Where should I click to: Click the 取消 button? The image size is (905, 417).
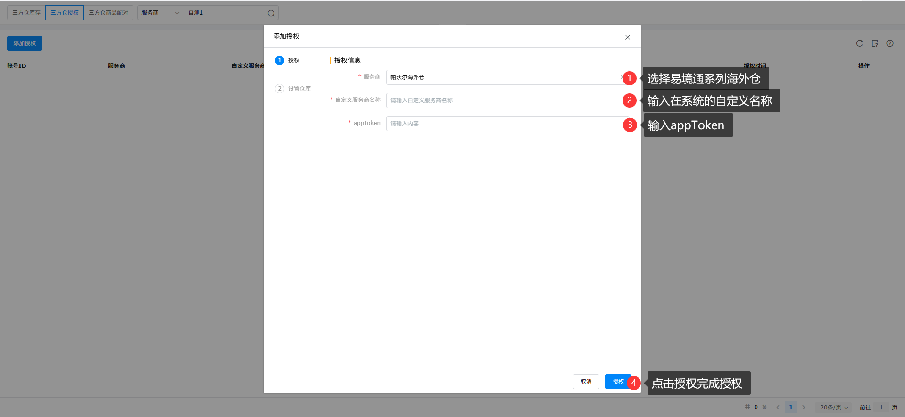point(586,382)
